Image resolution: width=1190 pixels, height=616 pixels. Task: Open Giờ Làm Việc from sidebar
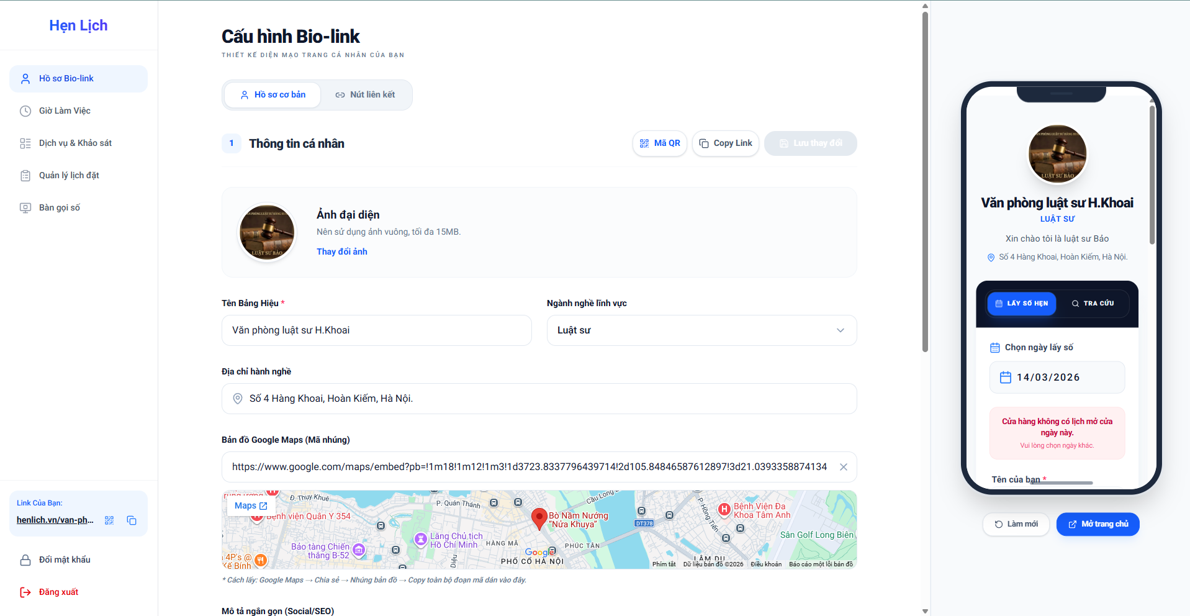65,111
